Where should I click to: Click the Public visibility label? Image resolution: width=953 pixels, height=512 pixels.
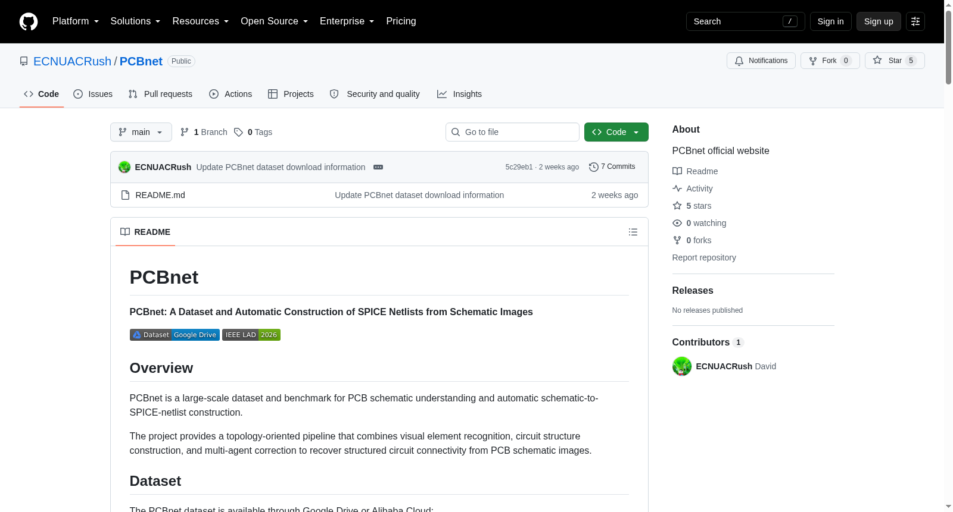coord(181,61)
